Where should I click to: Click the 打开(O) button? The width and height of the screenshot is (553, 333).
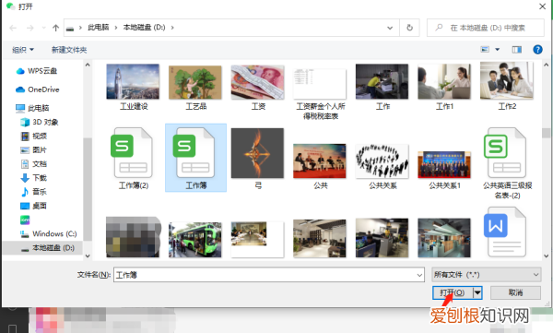point(453,292)
